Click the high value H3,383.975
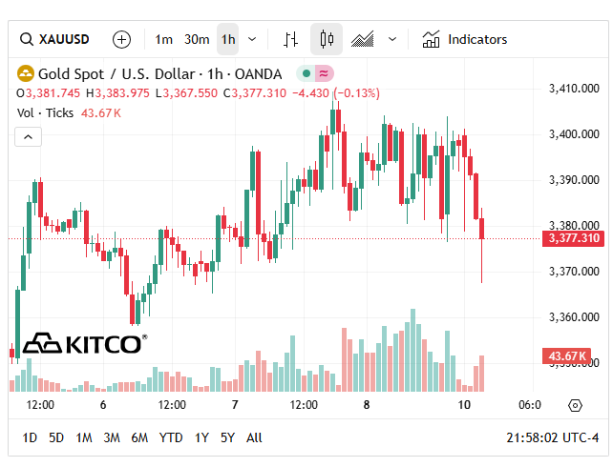Screen dimensions: 613x467 [x=117, y=93]
